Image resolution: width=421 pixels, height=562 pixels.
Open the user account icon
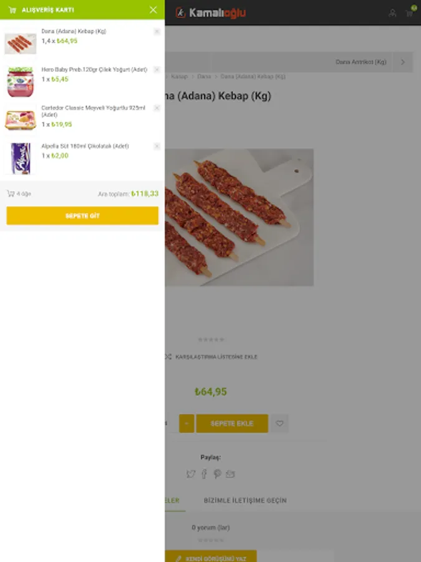click(x=392, y=13)
